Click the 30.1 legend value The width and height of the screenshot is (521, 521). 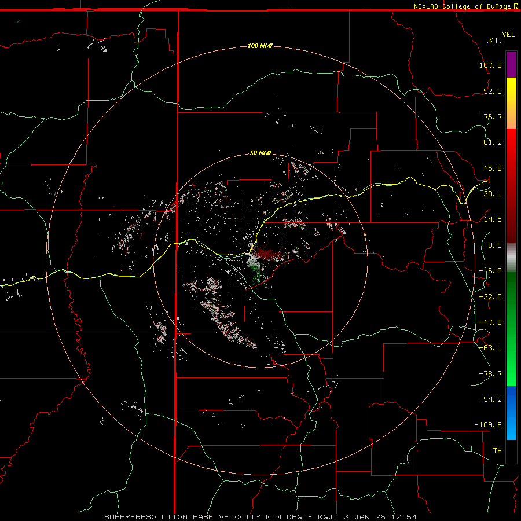493,194
